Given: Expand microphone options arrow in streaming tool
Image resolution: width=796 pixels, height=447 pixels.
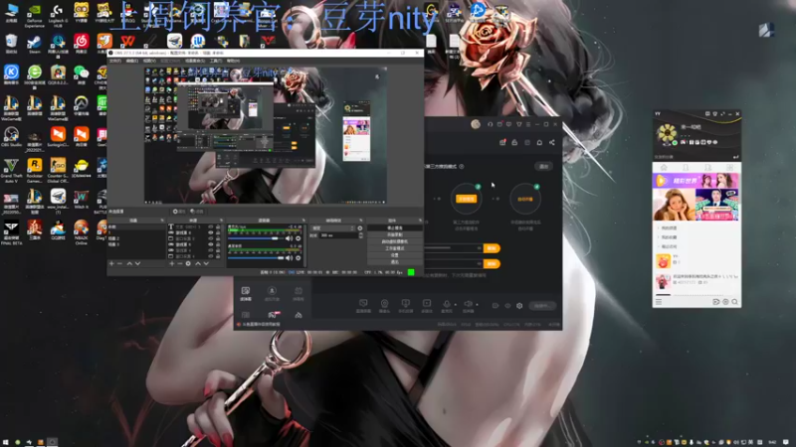Looking at the screenshot, I should tap(455, 305).
